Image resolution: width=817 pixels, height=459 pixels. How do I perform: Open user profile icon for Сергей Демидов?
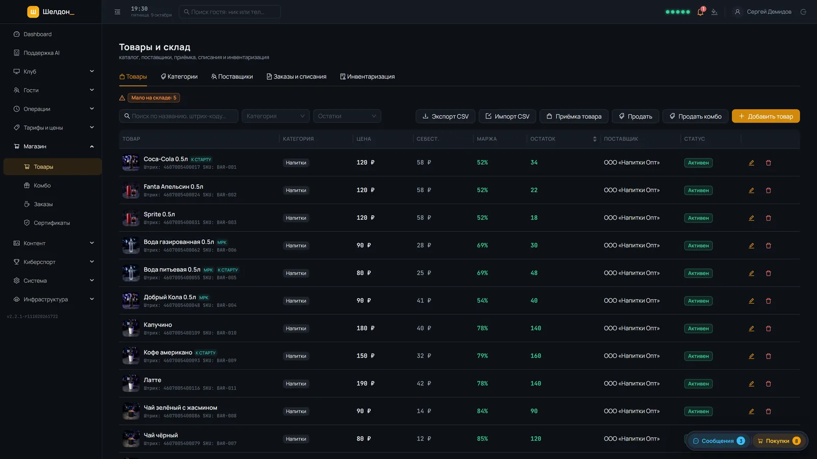737,12
